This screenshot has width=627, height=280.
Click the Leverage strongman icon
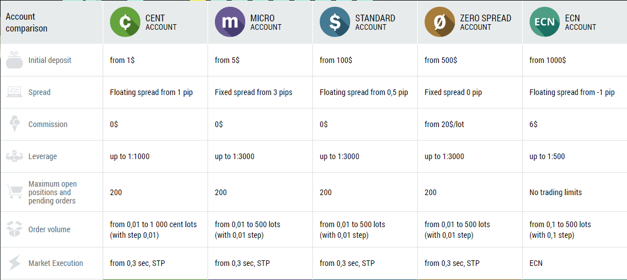pos(15,156)
